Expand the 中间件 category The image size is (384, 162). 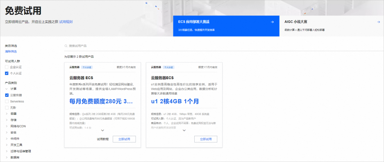click(7, 139)
